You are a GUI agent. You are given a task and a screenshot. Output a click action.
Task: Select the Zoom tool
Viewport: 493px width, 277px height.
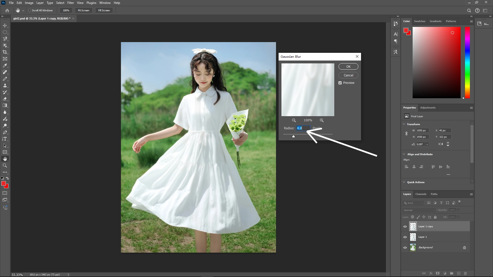click(5, 165)
